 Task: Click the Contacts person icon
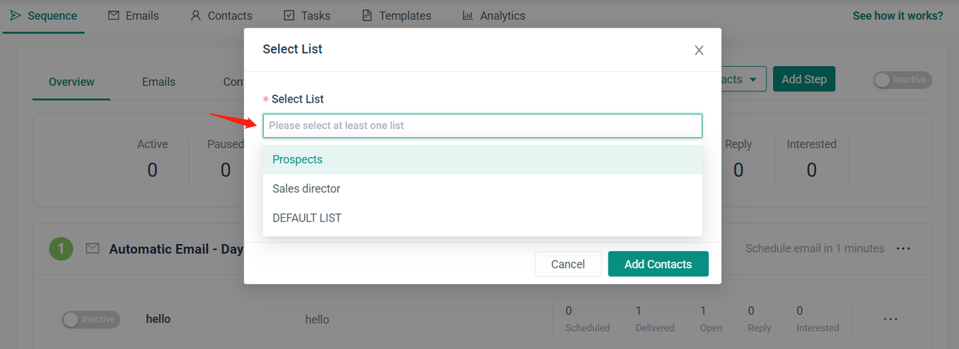(x=196, y=16)
